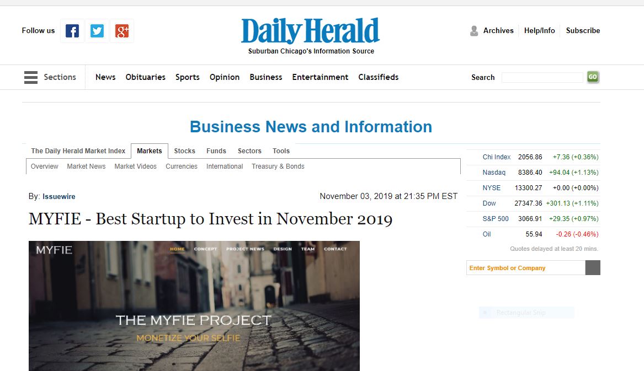
Task: Open the Entertainment menu item
Action: coord(320,77)
